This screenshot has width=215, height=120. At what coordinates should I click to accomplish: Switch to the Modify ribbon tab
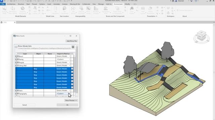point(127,4)
